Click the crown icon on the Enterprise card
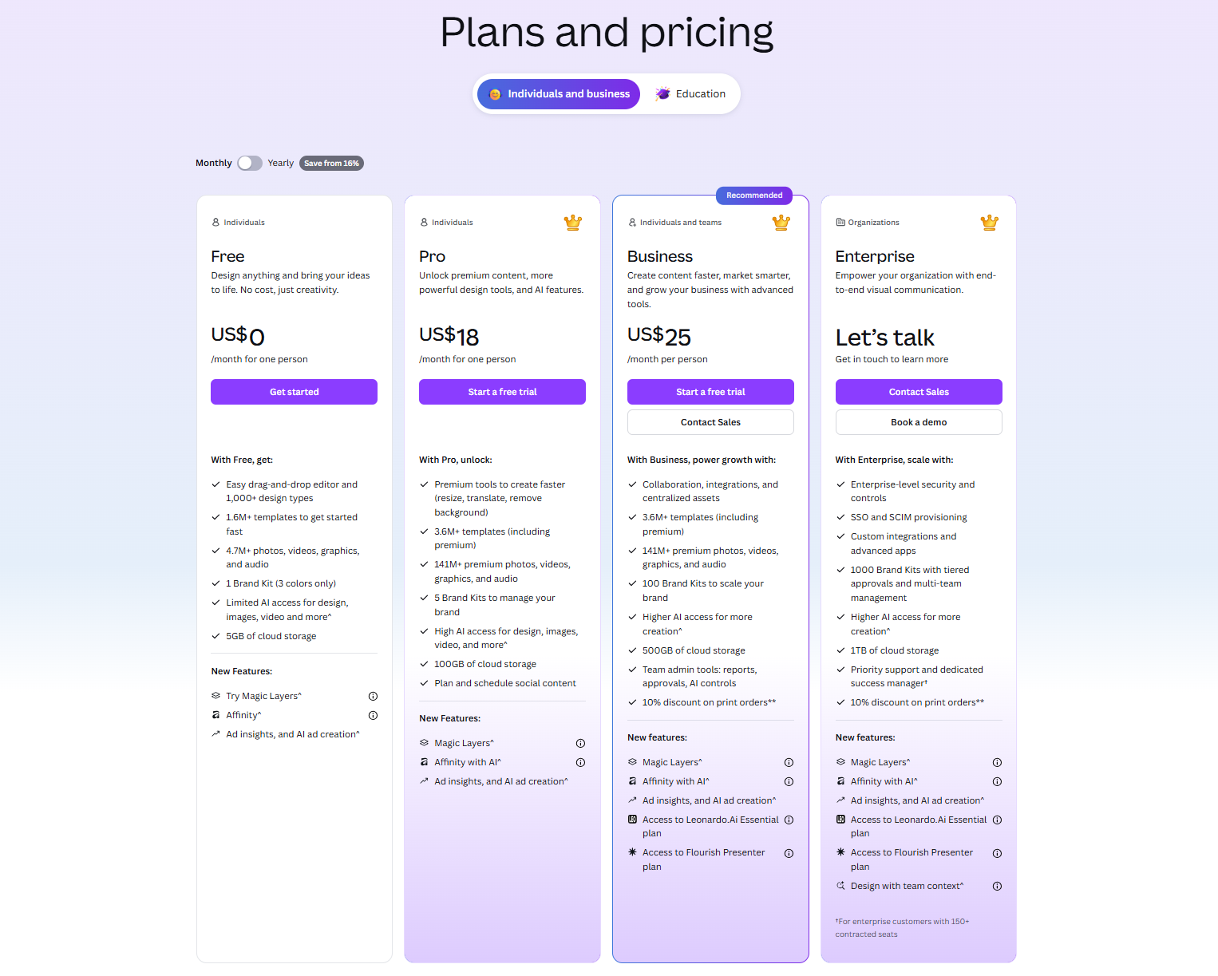Viewport: 1218px width, 976px height. [989, 223]
